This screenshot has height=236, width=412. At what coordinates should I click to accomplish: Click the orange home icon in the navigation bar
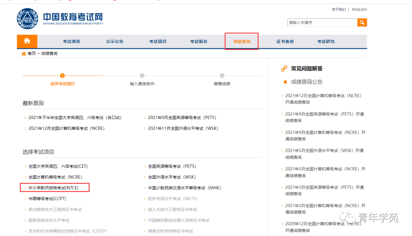[27, 41]
